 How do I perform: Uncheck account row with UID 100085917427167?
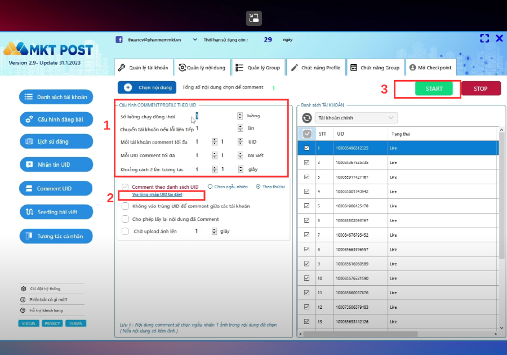306,177
